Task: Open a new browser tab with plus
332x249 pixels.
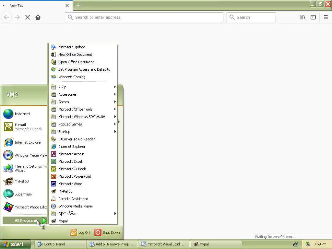Action: coord(78,5)
